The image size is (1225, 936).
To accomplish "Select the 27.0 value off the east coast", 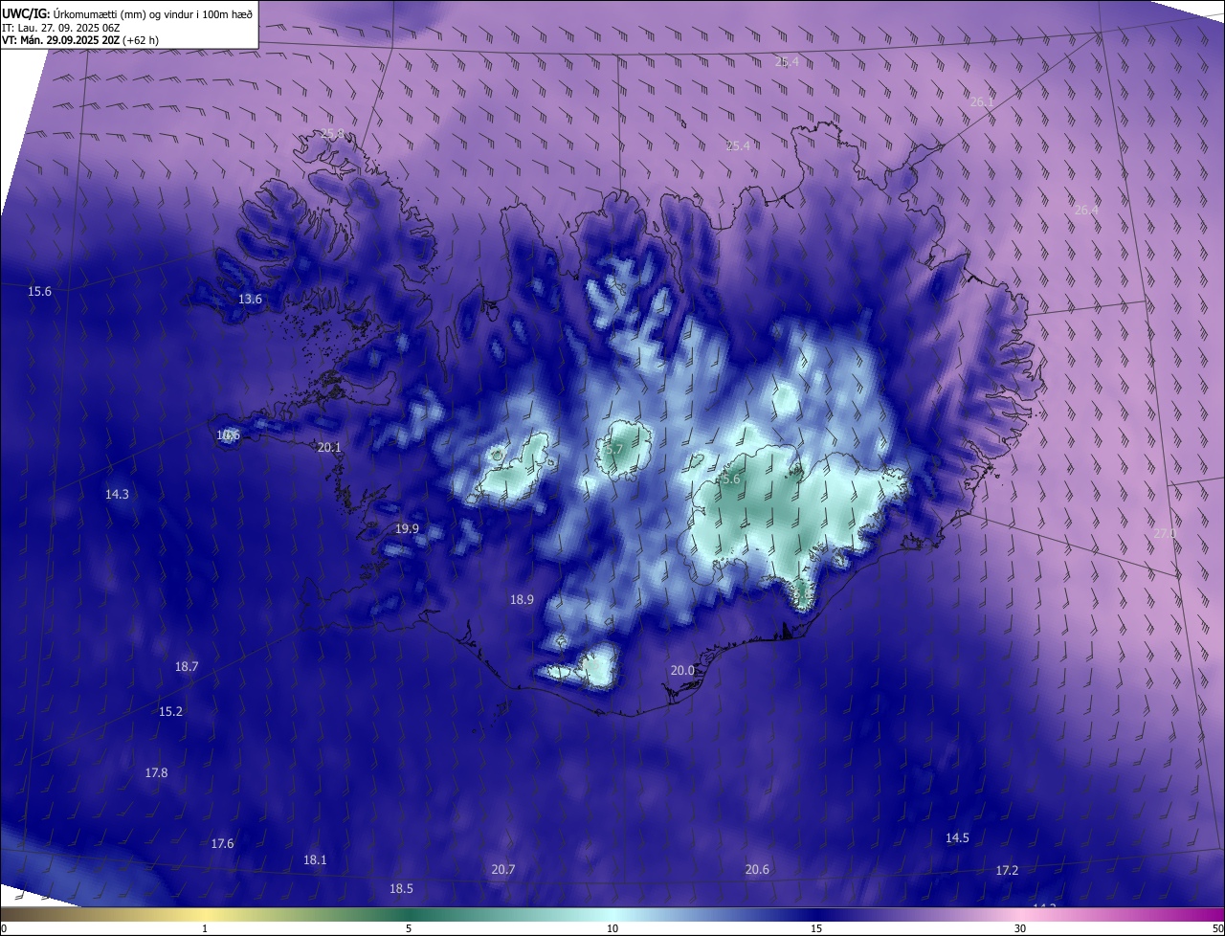I will point(1164,532).
